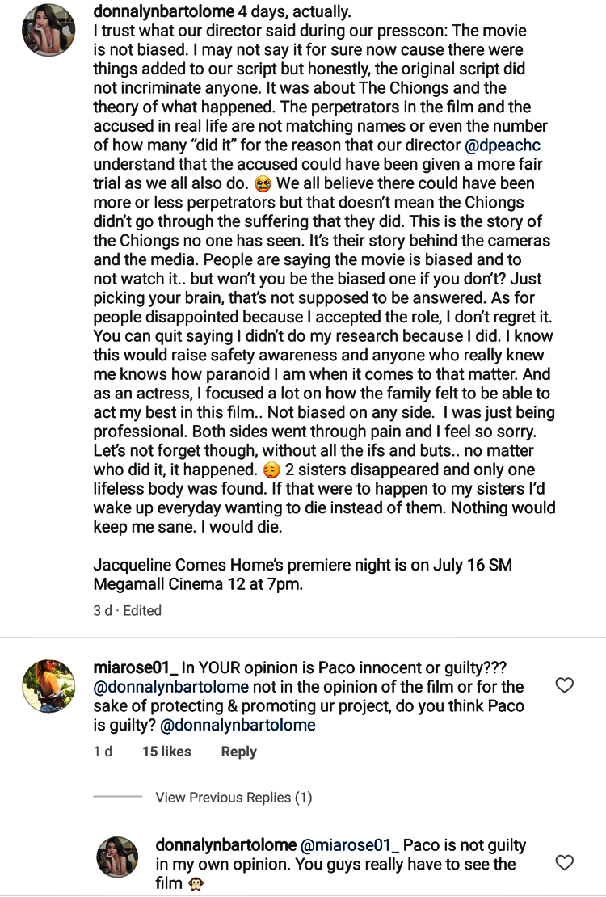
Task: Open the @miarose01_ mention in the reply
Action: click(x=350, y=845)
